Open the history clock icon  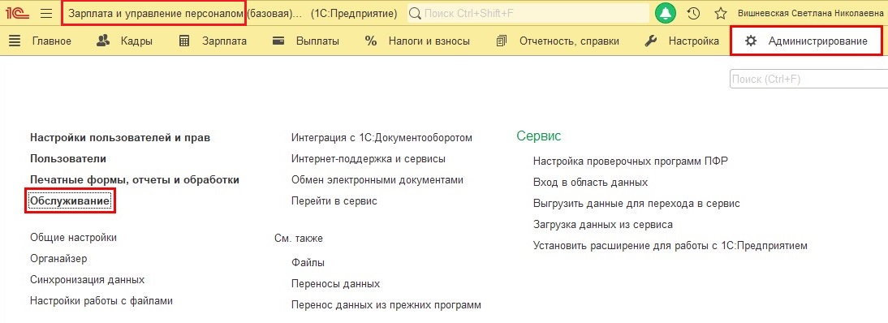pyautogui.click(x=693, y=13)
